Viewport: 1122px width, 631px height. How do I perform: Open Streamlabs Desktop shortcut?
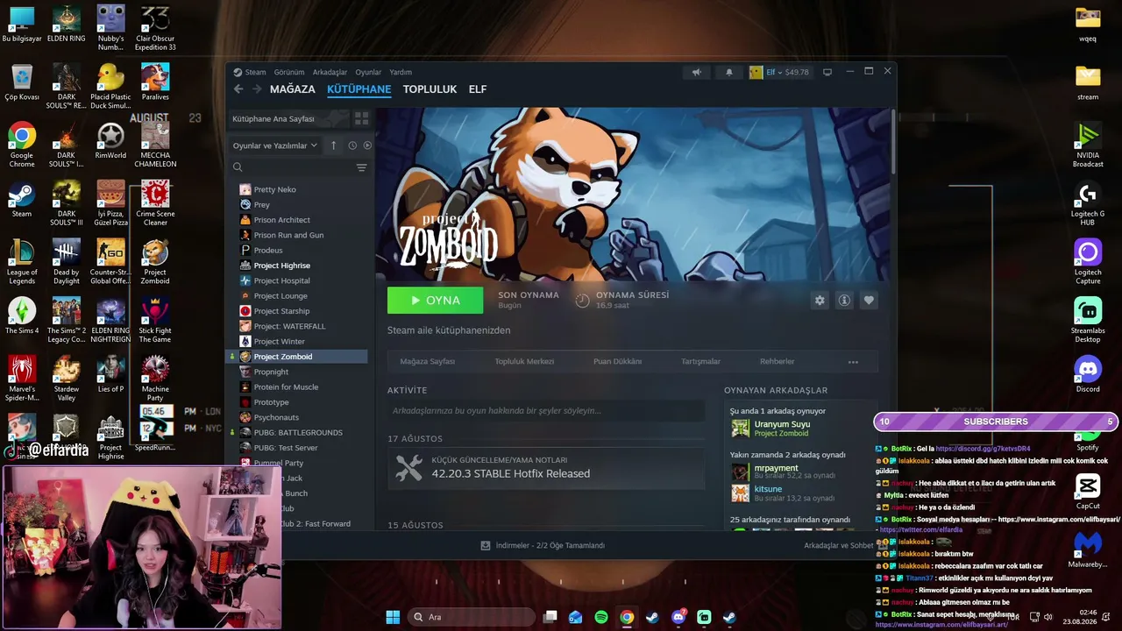1088,320
